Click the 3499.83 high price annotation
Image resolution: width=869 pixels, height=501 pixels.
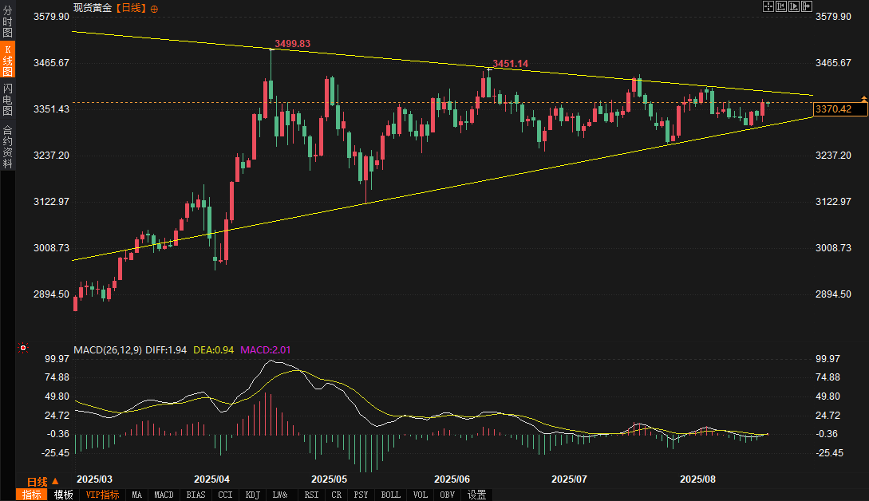tap(293, 44)
